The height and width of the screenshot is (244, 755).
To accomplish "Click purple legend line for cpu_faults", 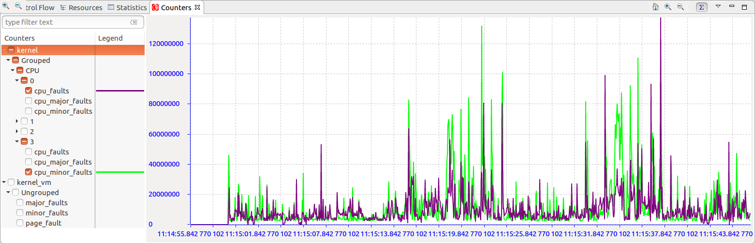I will coord(120,91).
